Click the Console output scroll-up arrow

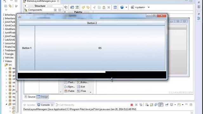tap(192, 113)
